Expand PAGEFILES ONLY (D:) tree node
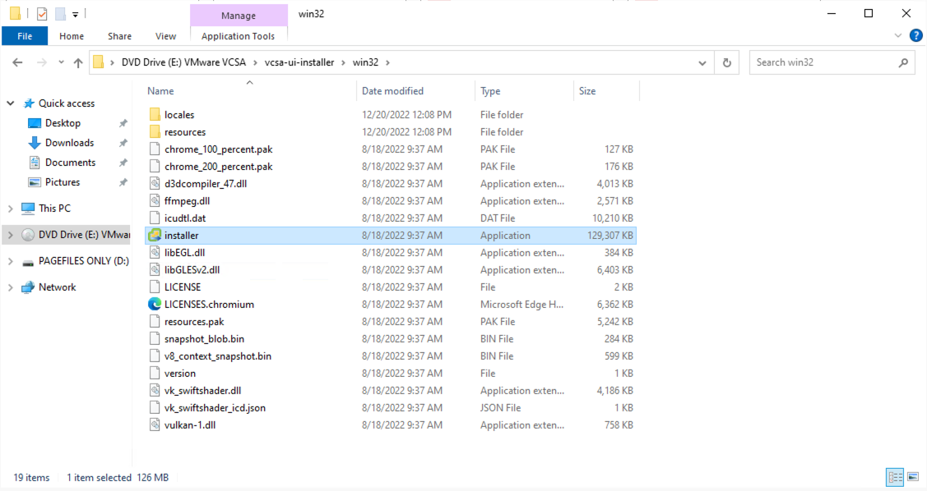This screenshot has width=927, height=491. (11, 261)
